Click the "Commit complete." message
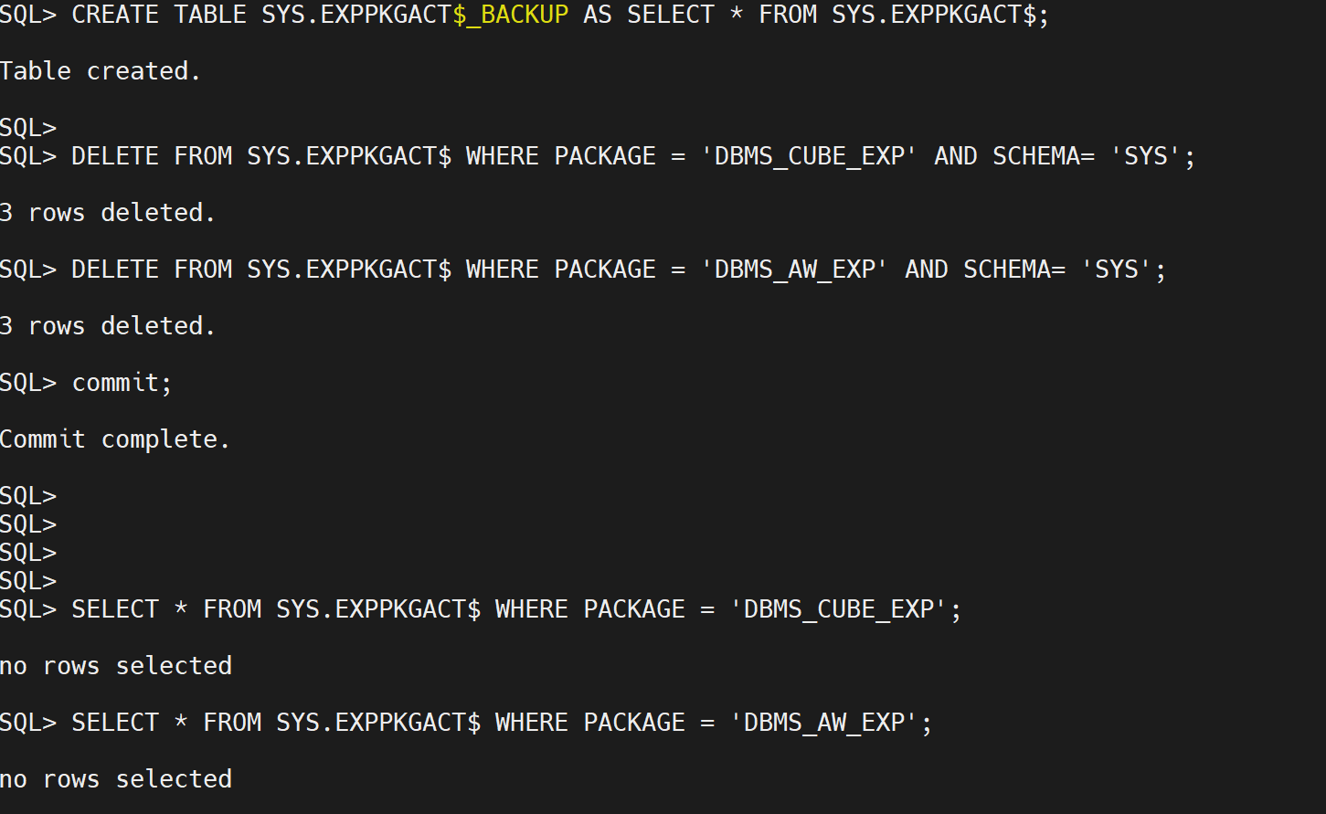The image size is (1326, 814). click(115, 439)
